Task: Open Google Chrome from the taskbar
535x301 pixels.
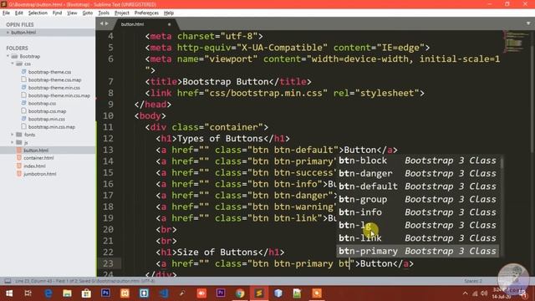Action: (x=240, y=293)
